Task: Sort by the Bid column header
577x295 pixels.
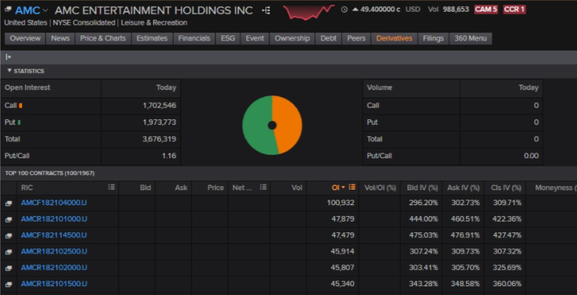Action: [x=145, y=188]
